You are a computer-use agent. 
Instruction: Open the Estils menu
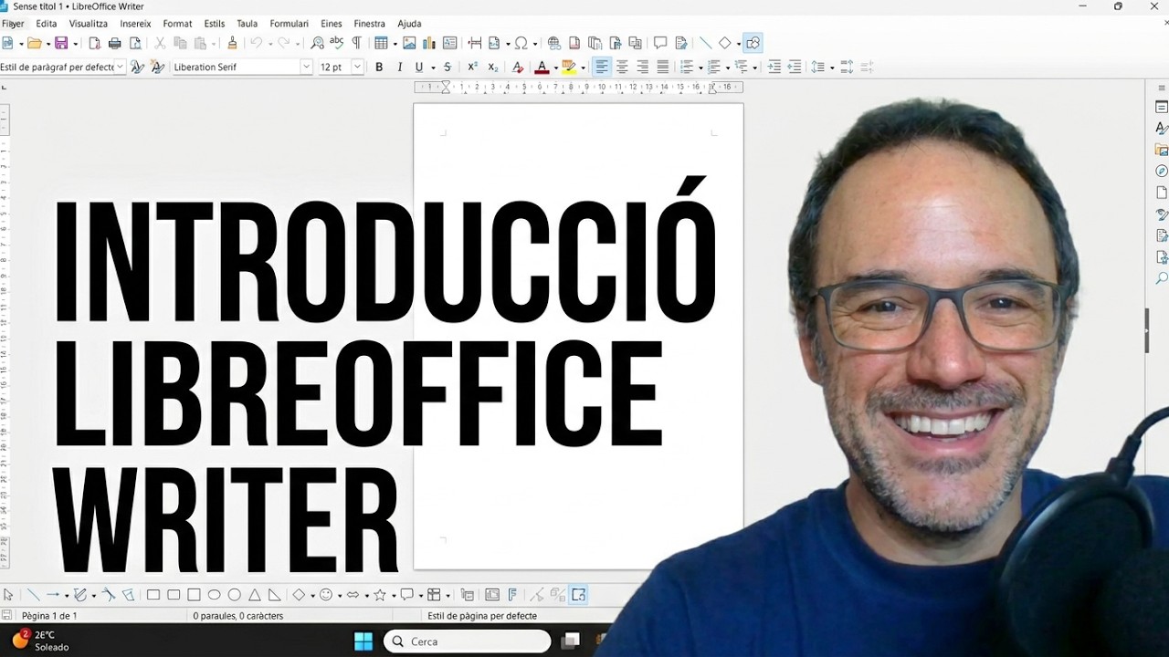[x=215, y=23]
